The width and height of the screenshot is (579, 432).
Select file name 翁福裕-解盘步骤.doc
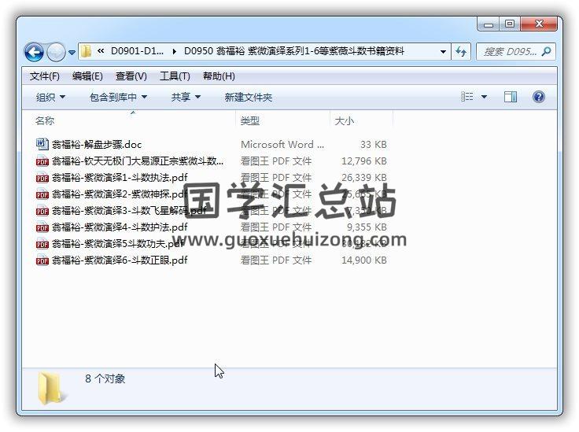click(x=97, y=144)
